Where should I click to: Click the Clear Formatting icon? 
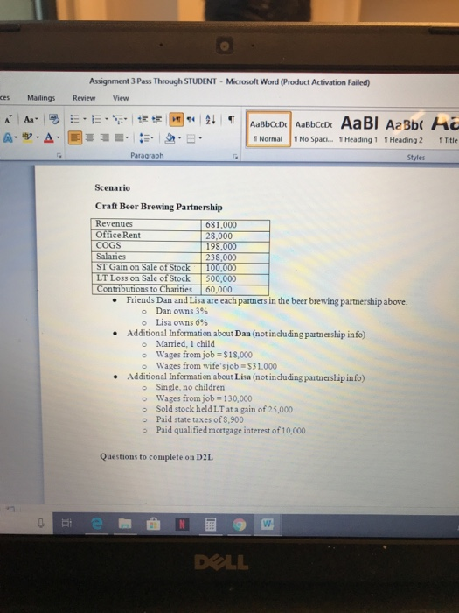pos(53,119)
